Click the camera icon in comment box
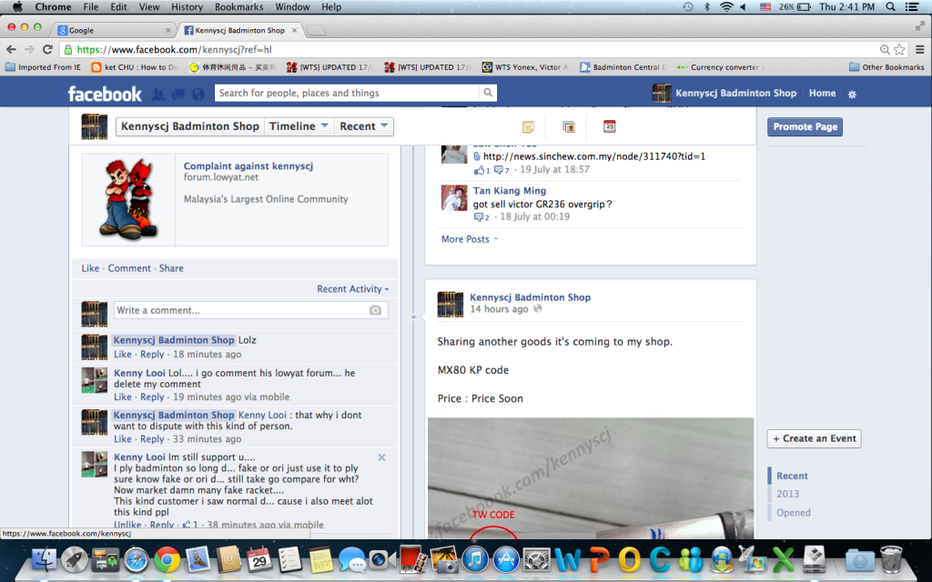 375,310
